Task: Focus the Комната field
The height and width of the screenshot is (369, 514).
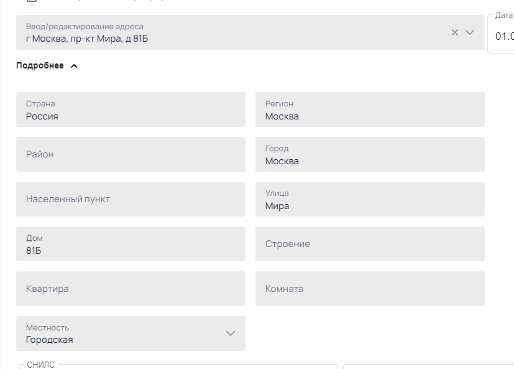Action: [370, 289]
